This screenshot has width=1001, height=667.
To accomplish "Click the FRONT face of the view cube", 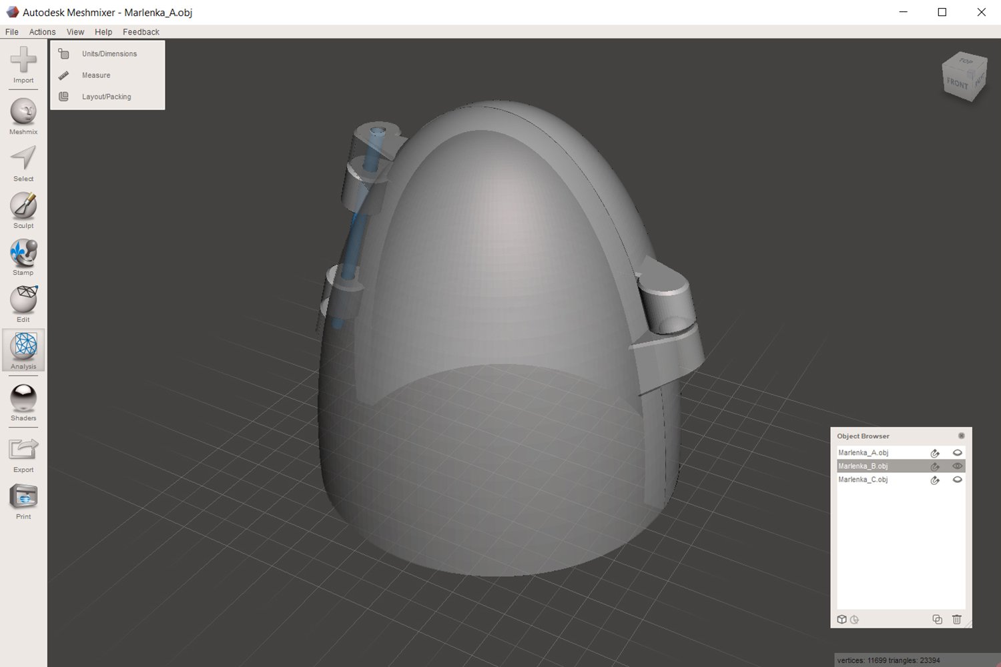I will click(957, 84).
